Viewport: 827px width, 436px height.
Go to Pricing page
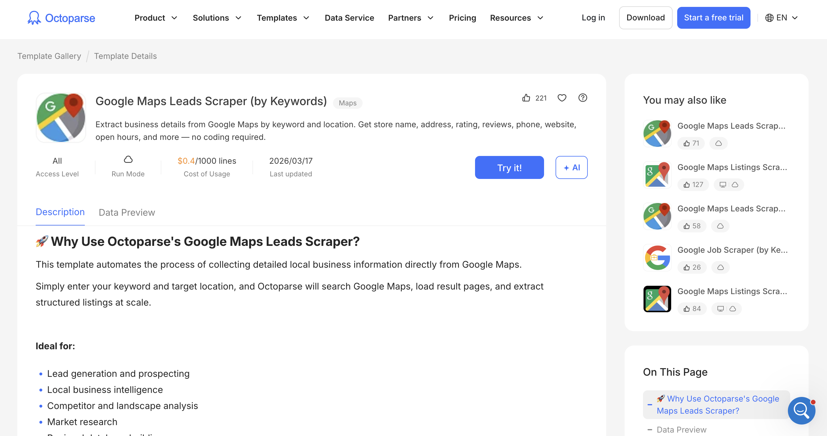point(462,18)
